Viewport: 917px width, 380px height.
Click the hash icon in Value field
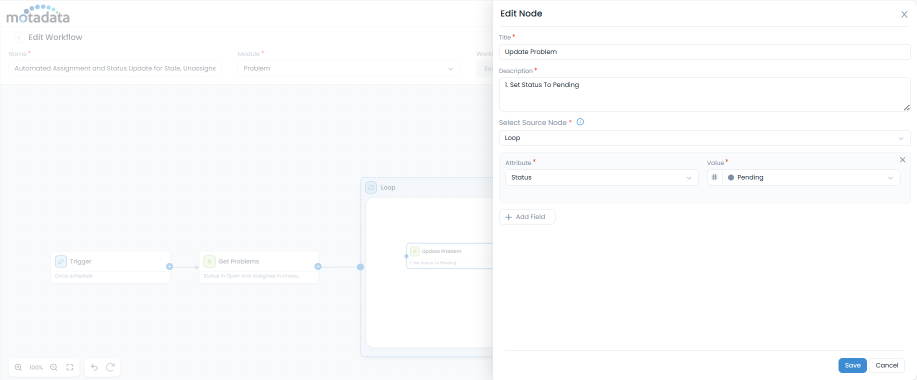coord(714,177)
